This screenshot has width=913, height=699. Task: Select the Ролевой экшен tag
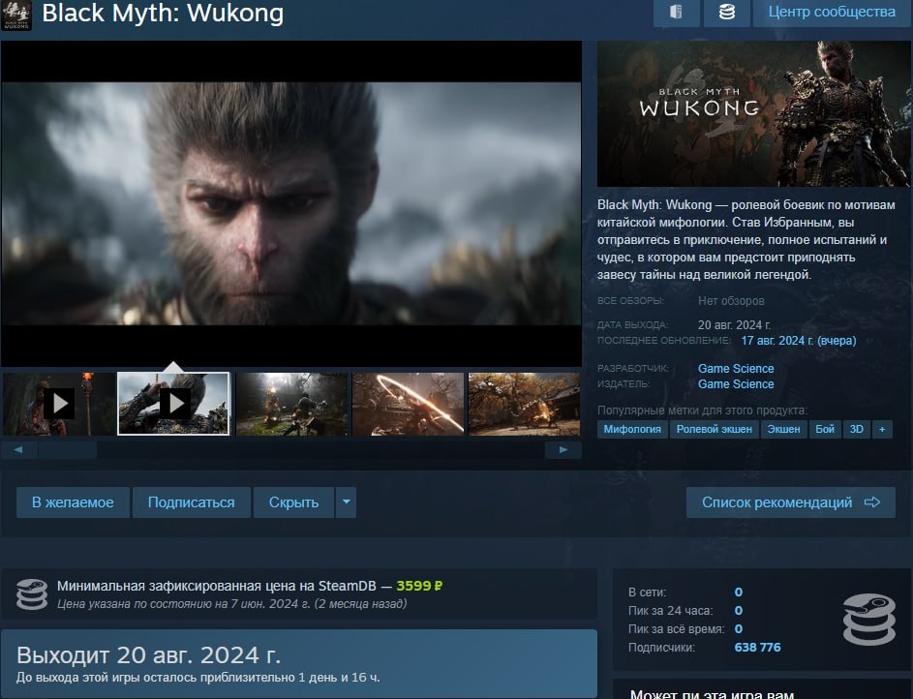(714, 430)
